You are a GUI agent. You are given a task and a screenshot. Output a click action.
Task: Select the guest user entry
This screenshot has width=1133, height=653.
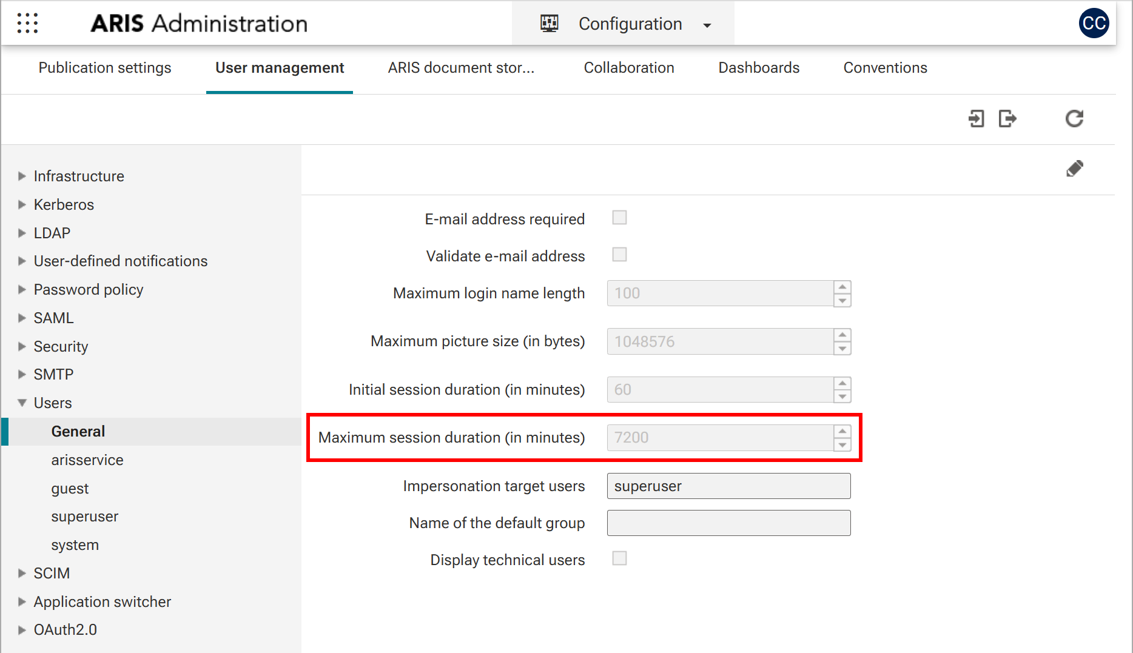(70, 488)
